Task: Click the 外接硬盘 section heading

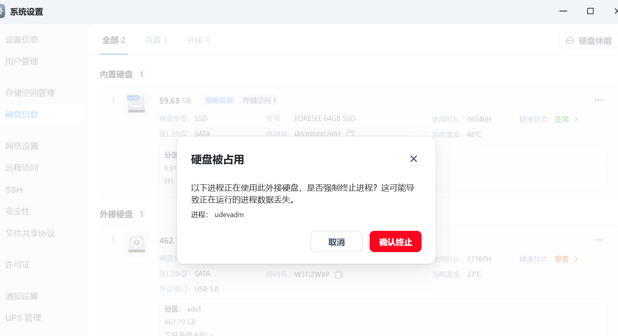Action: 116,214
